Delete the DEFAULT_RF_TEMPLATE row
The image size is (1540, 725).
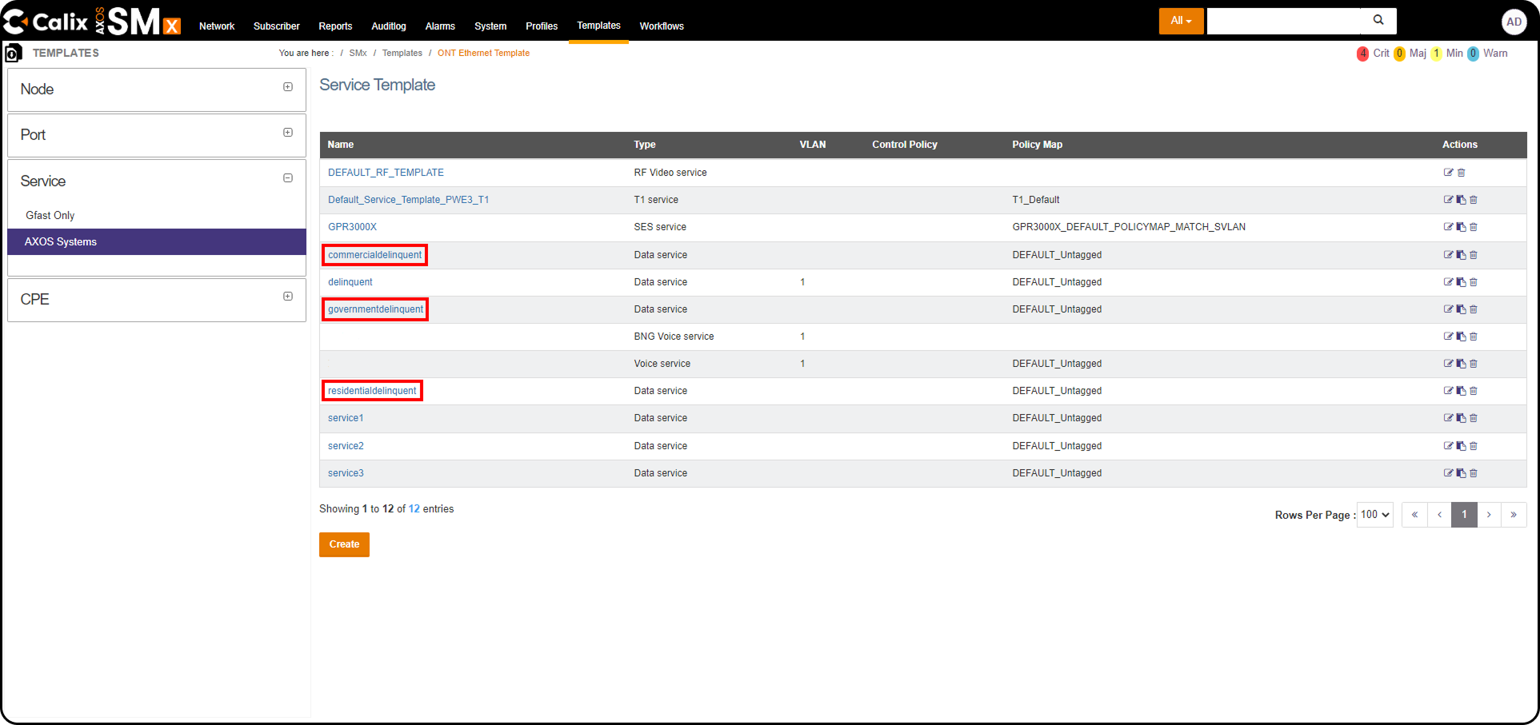(1461, 173)
